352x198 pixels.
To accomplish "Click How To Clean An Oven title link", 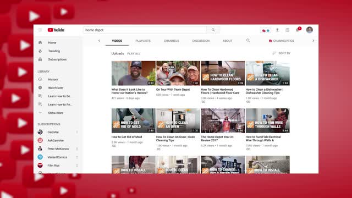I will click(x=175, y=139).
